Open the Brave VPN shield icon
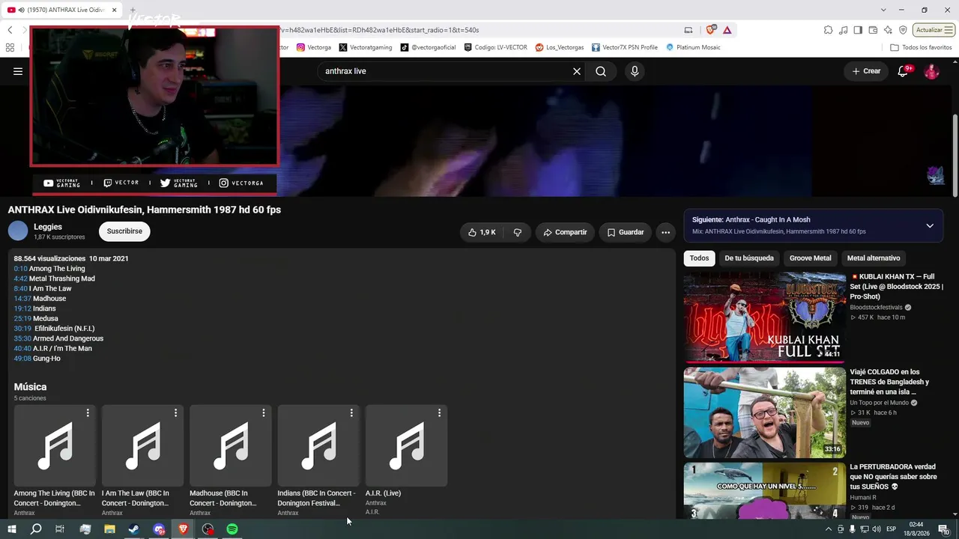The height and width of the screenshot is (539, 959). 904,30
